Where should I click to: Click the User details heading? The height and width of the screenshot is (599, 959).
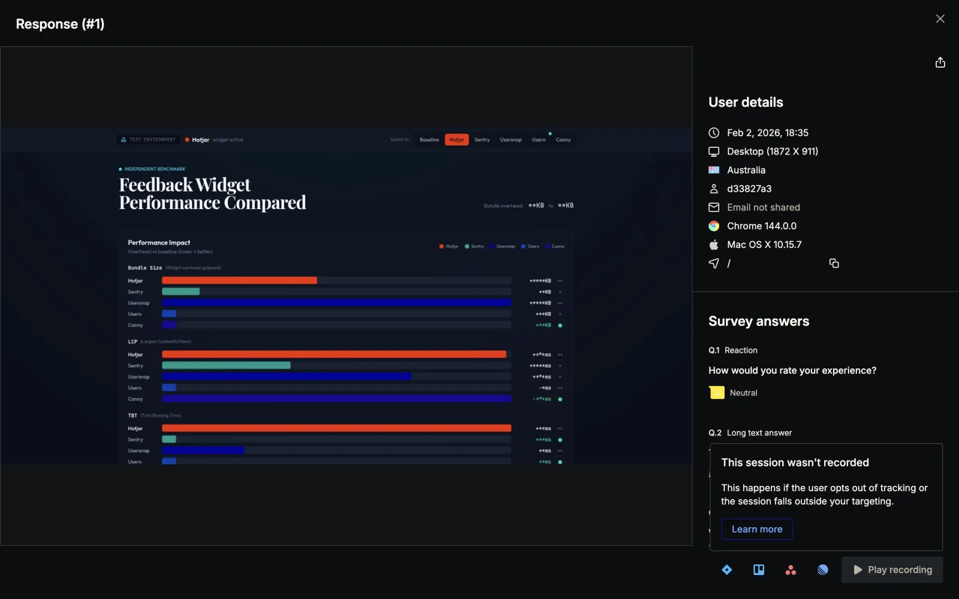(x=746, y=102)
